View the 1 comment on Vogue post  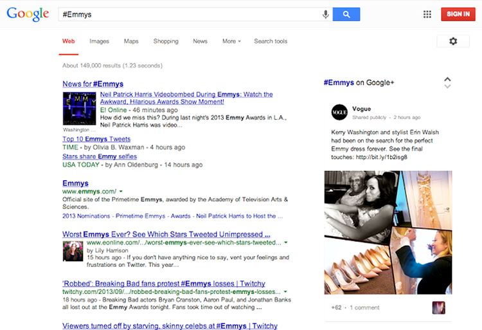(x=364, y=307)
